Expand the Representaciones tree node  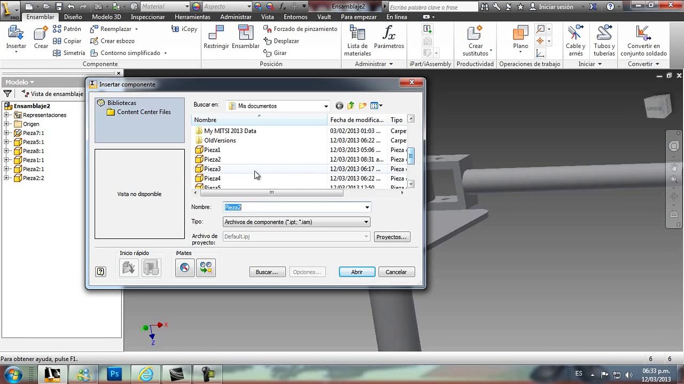pyautogui.click(x=6, y=115)
